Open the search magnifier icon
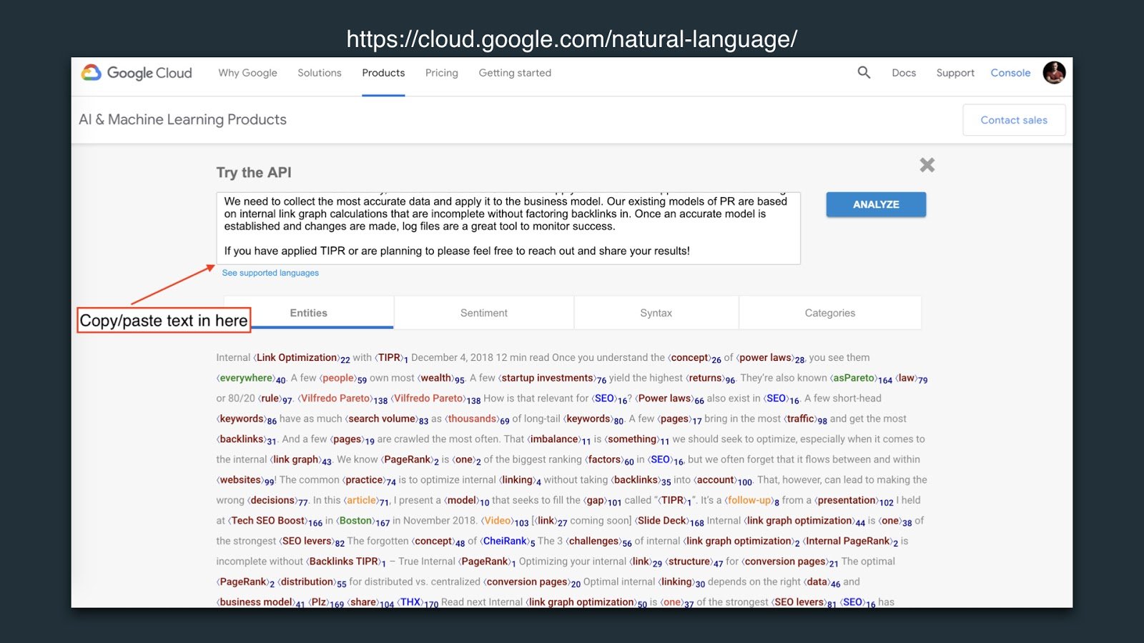Screen dimensions: 1144x643 [x=864, y=72]
